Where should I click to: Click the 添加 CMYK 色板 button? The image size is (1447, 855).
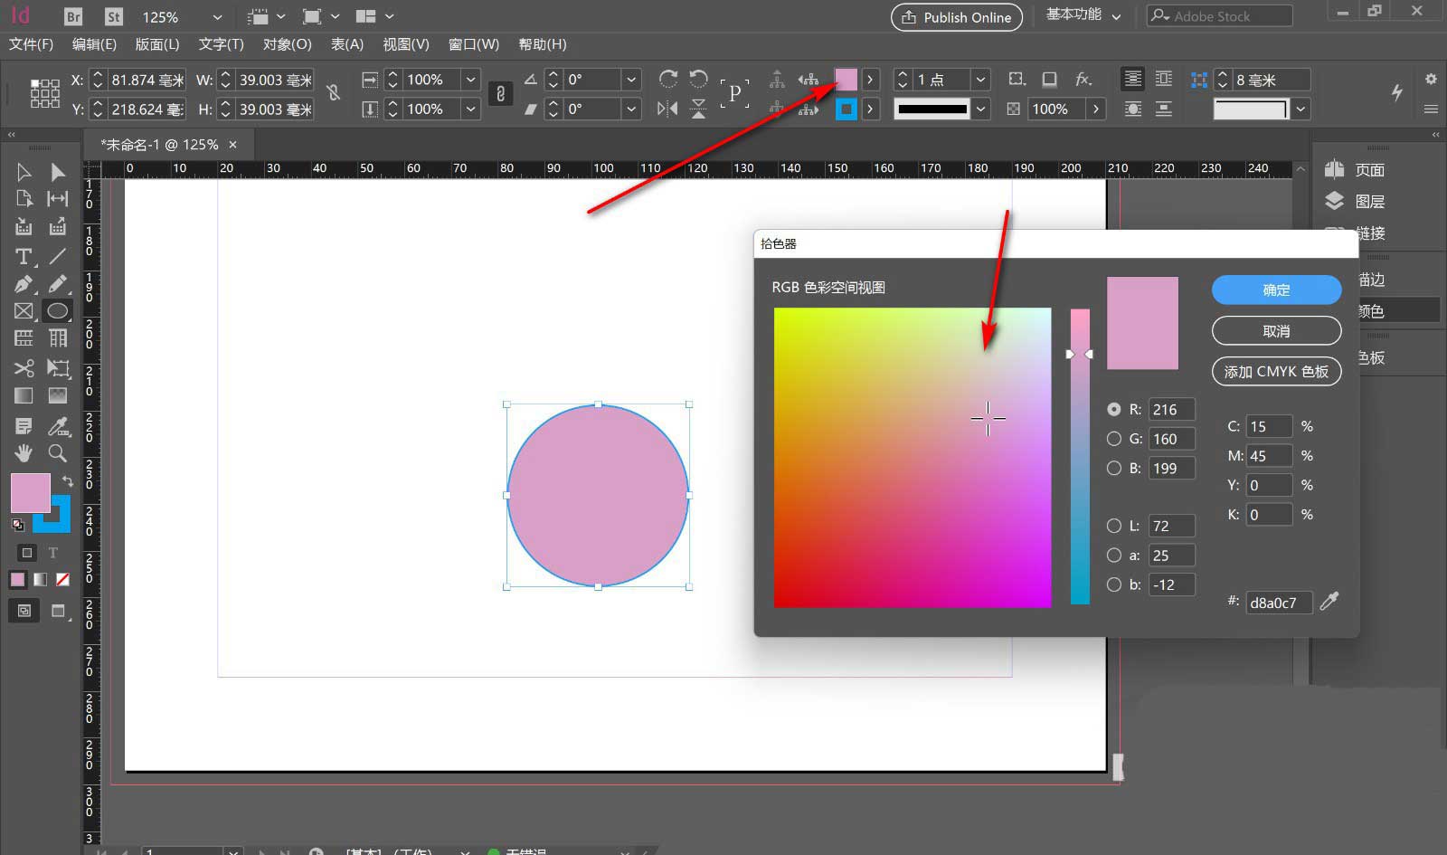[1276, 371]
